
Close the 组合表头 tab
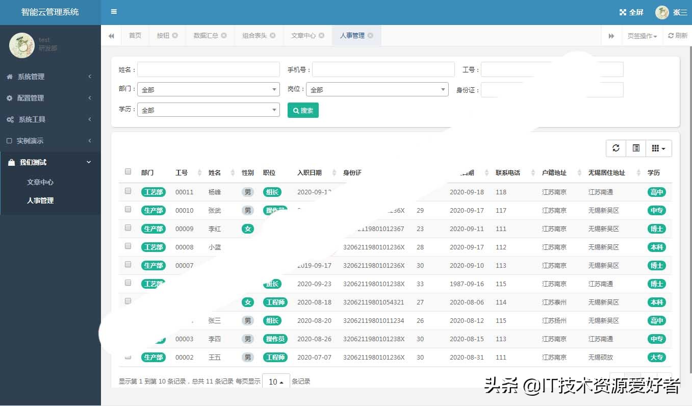273,36
